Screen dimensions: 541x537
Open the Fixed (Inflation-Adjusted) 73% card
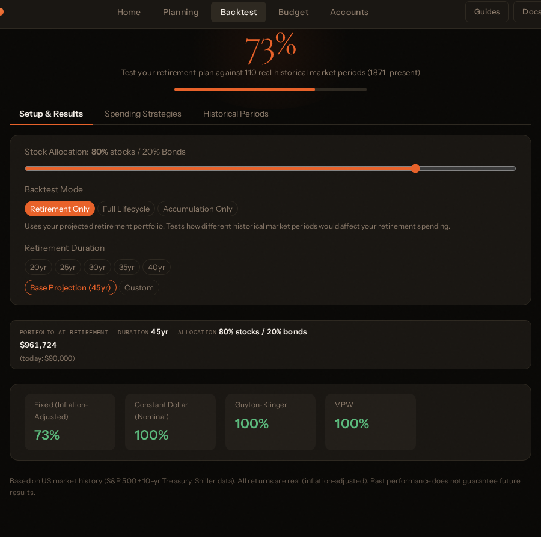click(70, 422)
